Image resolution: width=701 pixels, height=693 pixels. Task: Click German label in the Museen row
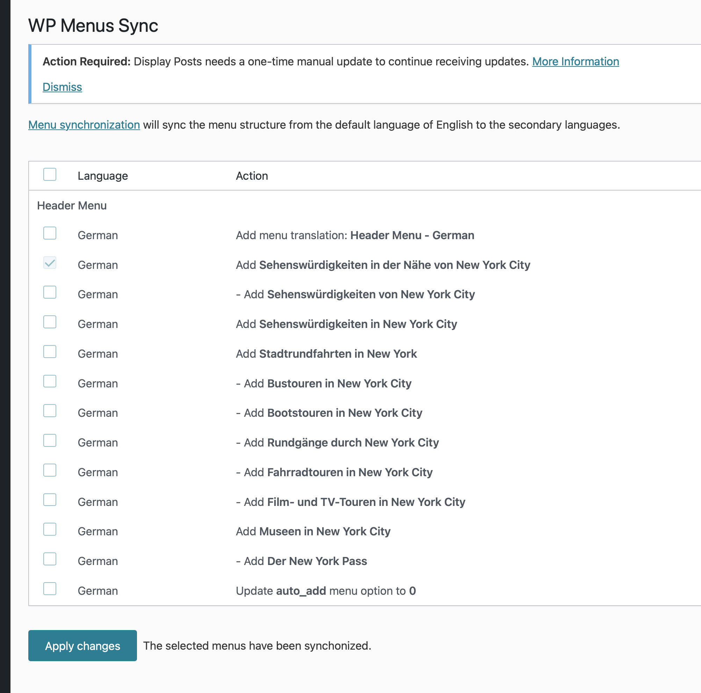tap(98, 531)
